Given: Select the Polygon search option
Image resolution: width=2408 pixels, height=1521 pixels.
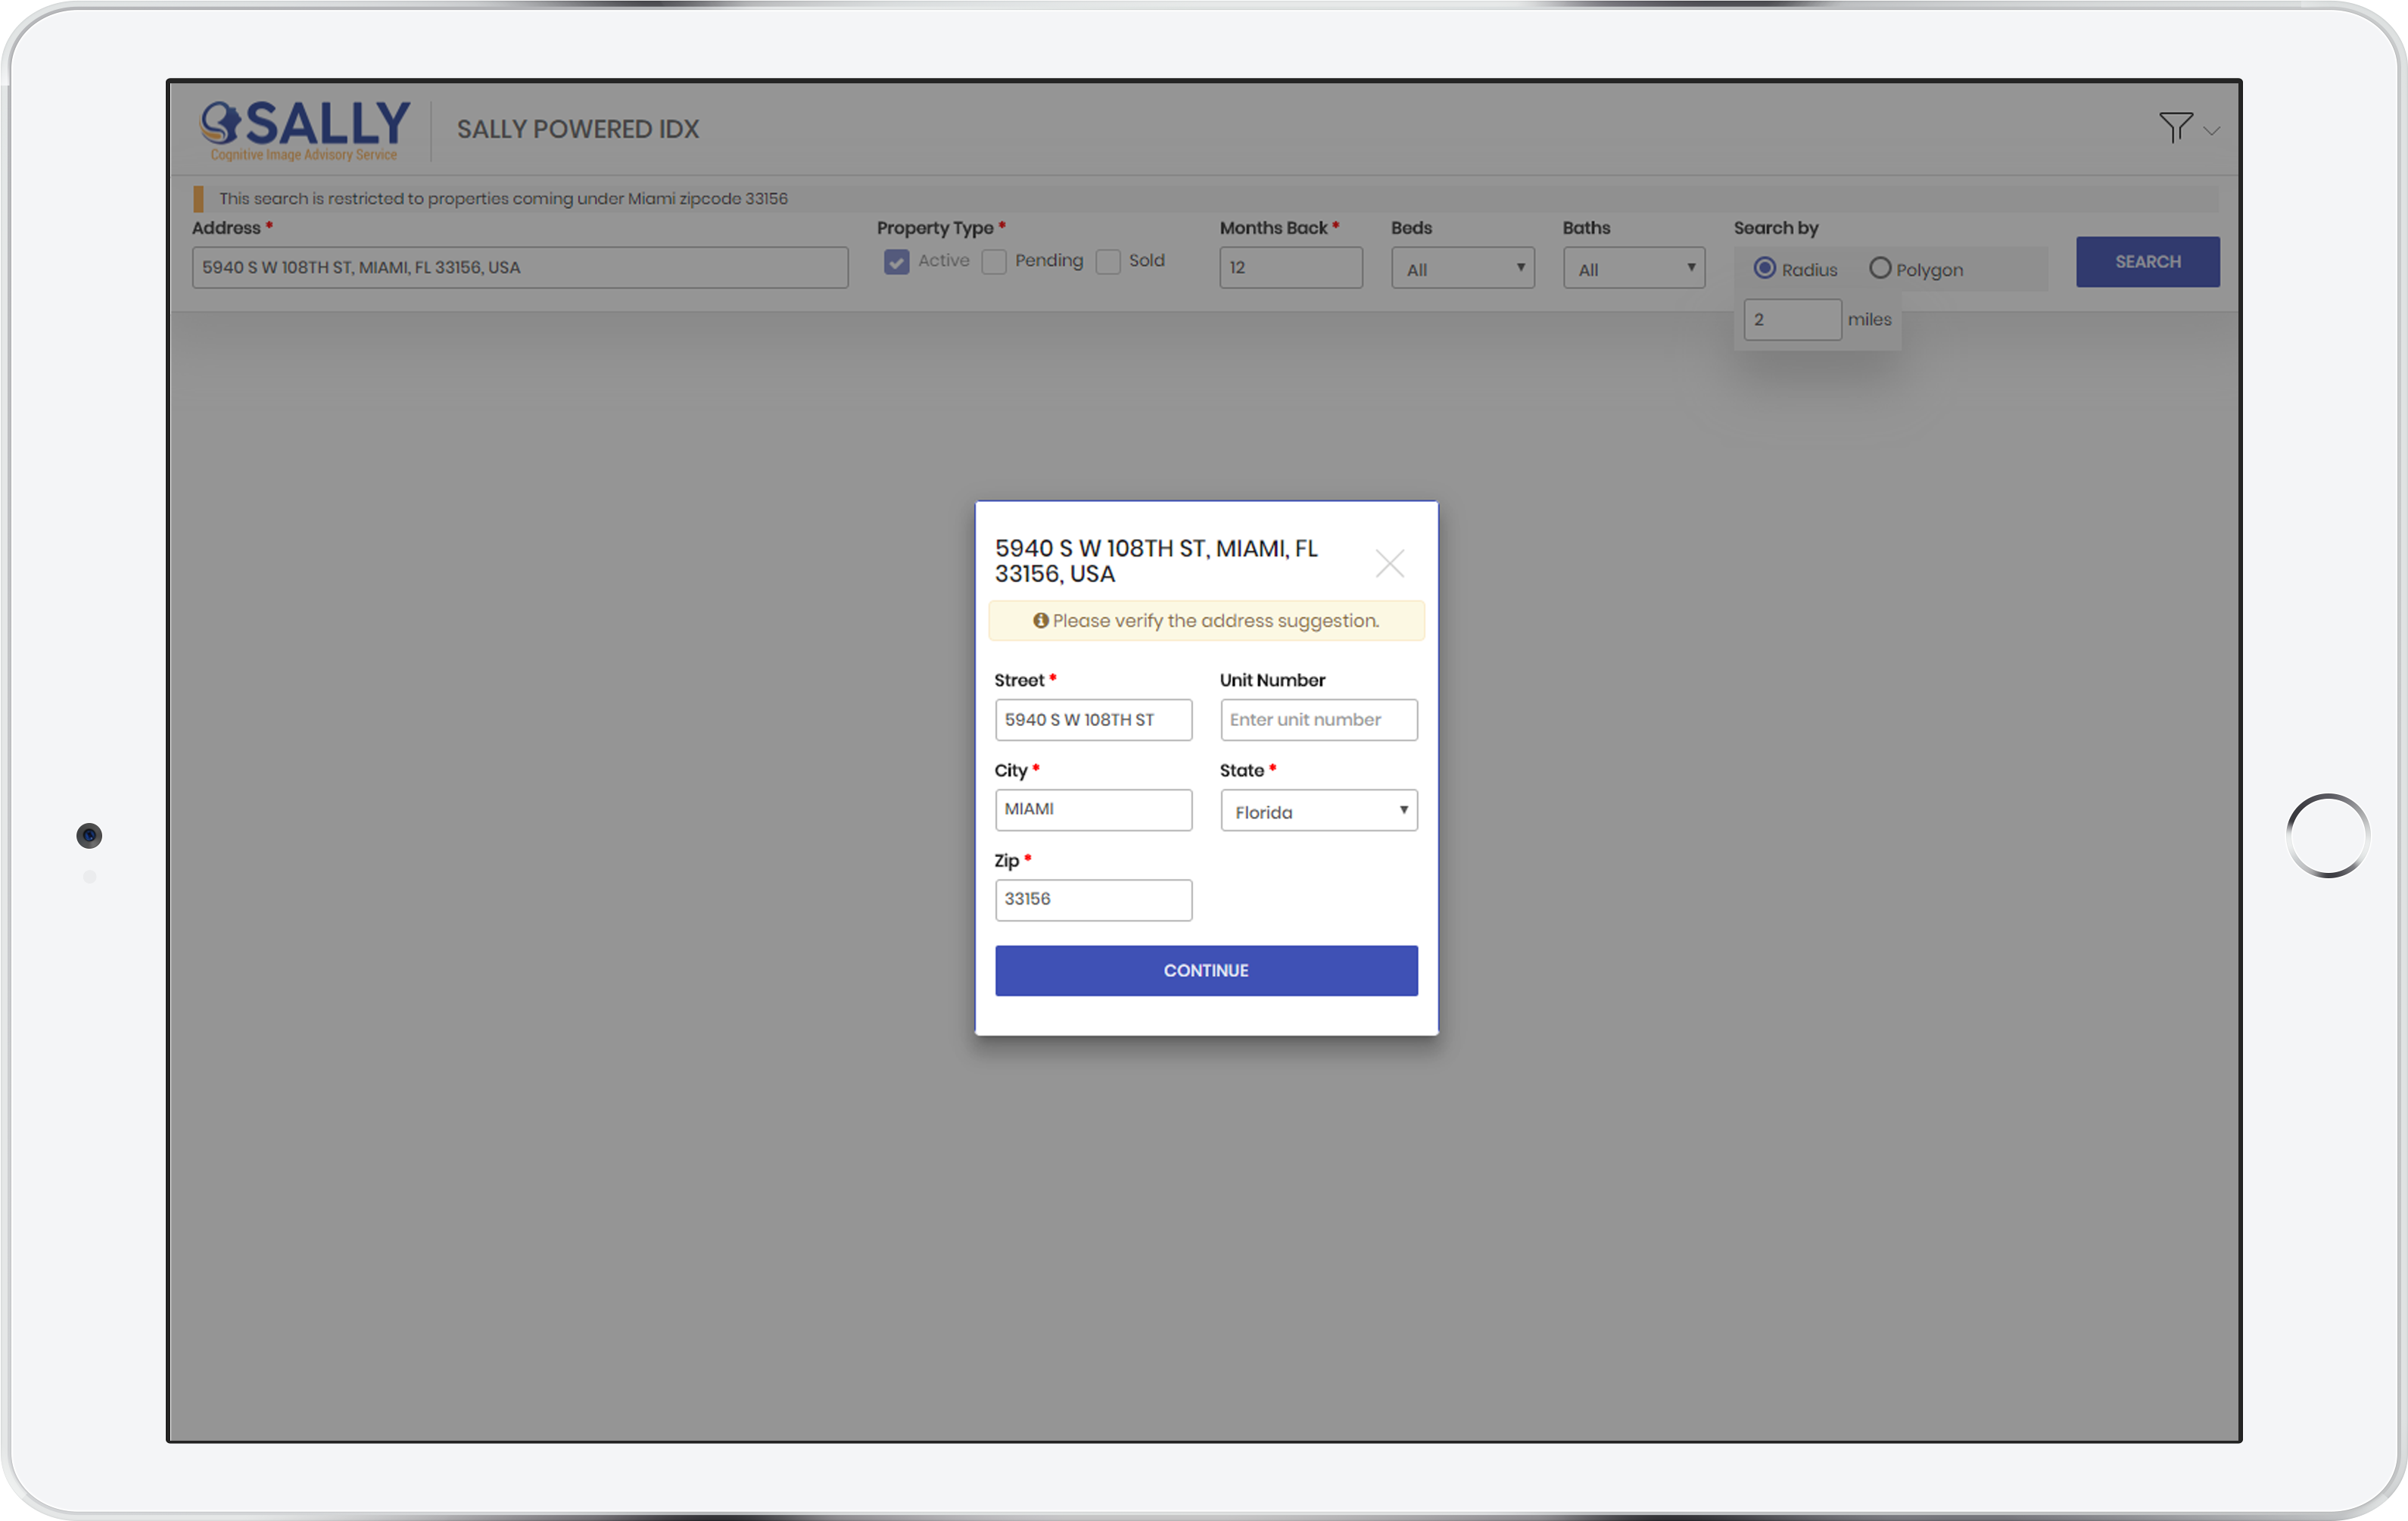Looking at the screenshot, I should (1880, 269).
